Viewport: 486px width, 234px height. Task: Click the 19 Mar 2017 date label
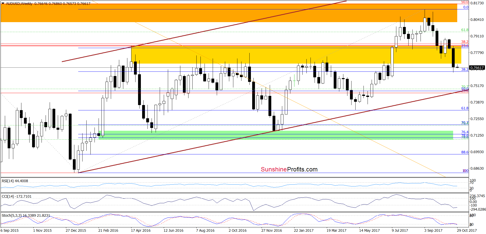click(x=336, y=230)
